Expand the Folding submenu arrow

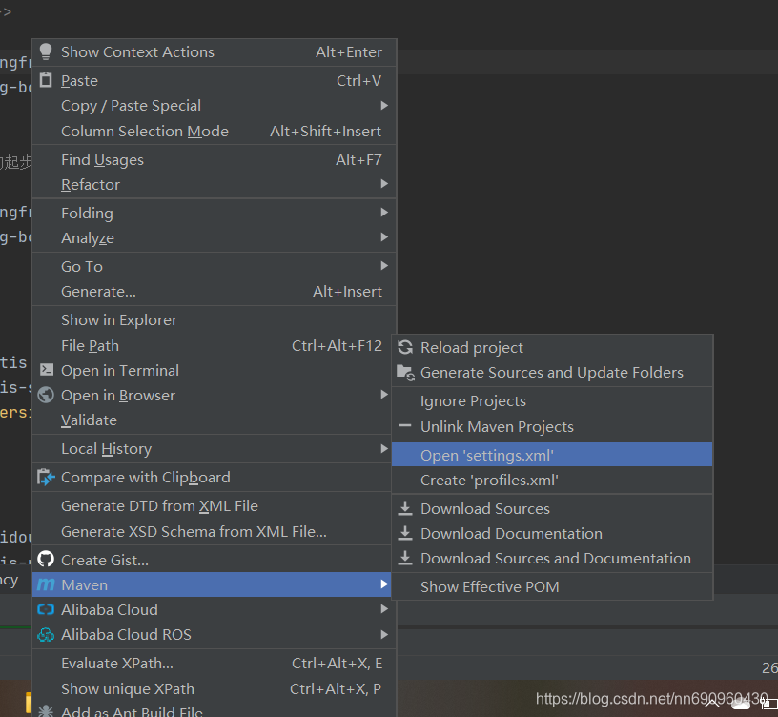click(384, 213)
